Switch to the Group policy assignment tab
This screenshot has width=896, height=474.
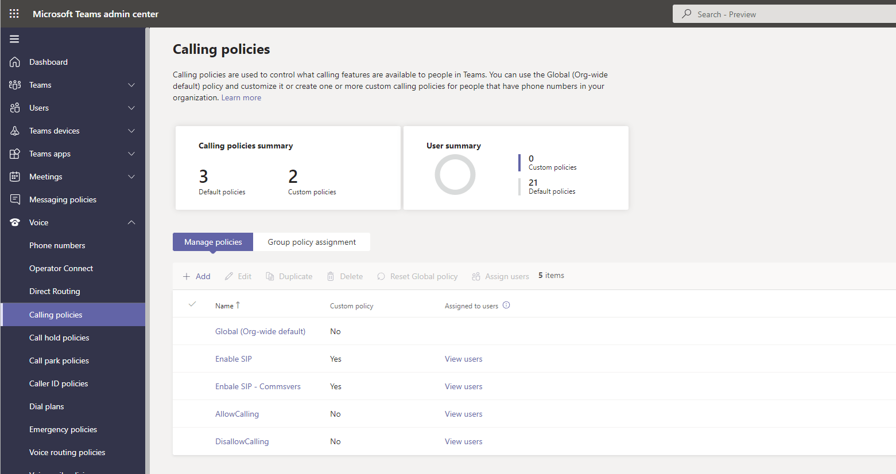click(x=312, y=242)
